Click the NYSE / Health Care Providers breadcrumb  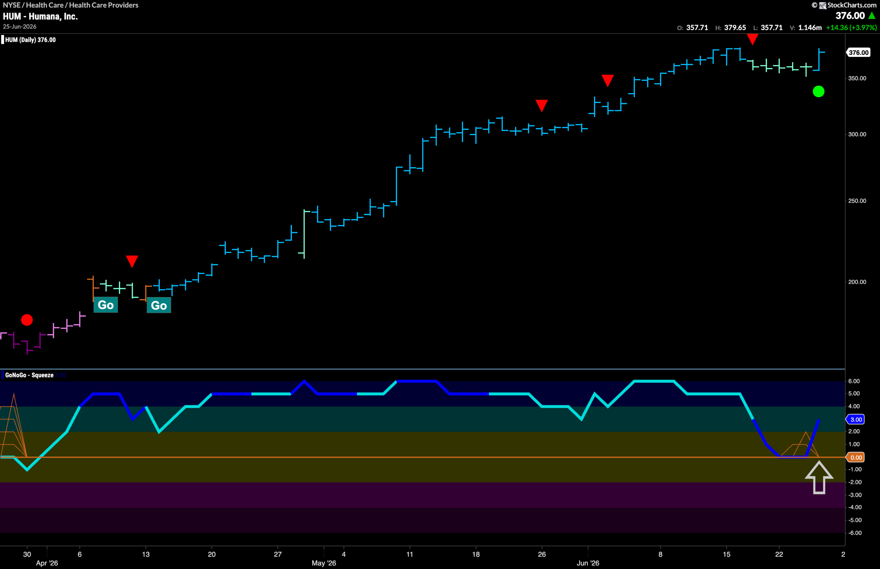pos(70,5)
